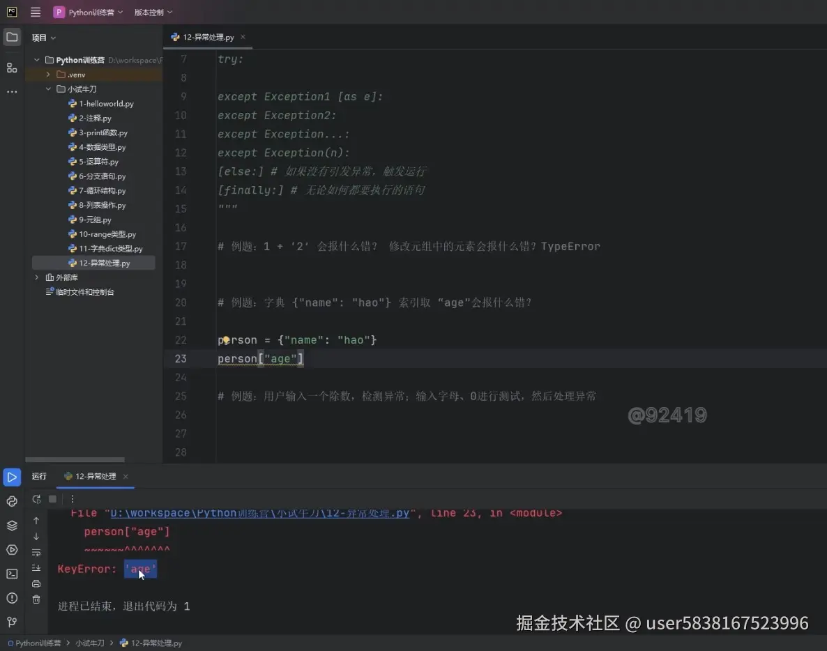Expand the .venv folder

(48, 75)
